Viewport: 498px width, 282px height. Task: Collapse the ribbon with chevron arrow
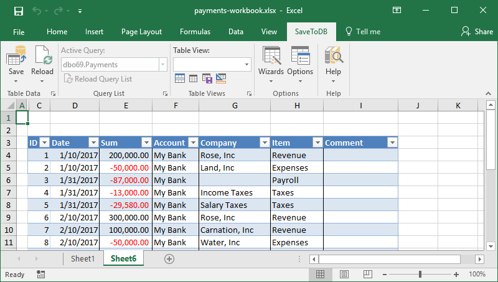[x=489, y=93]
